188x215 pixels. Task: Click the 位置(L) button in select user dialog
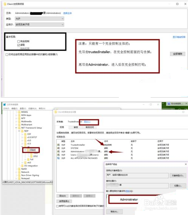(178, 186)
